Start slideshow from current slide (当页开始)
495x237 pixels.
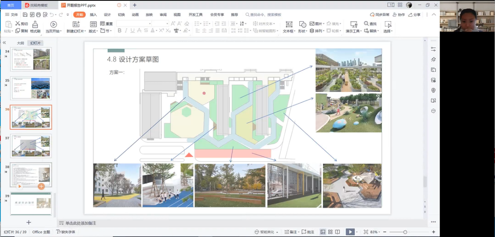(x=54, y=25)
